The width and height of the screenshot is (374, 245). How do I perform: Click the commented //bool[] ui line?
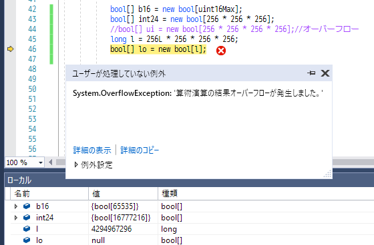tap(234, 29)
